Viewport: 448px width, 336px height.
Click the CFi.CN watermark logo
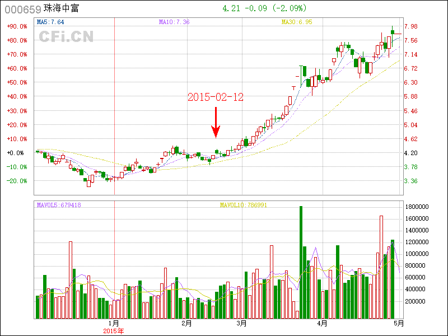pos(66,36)
